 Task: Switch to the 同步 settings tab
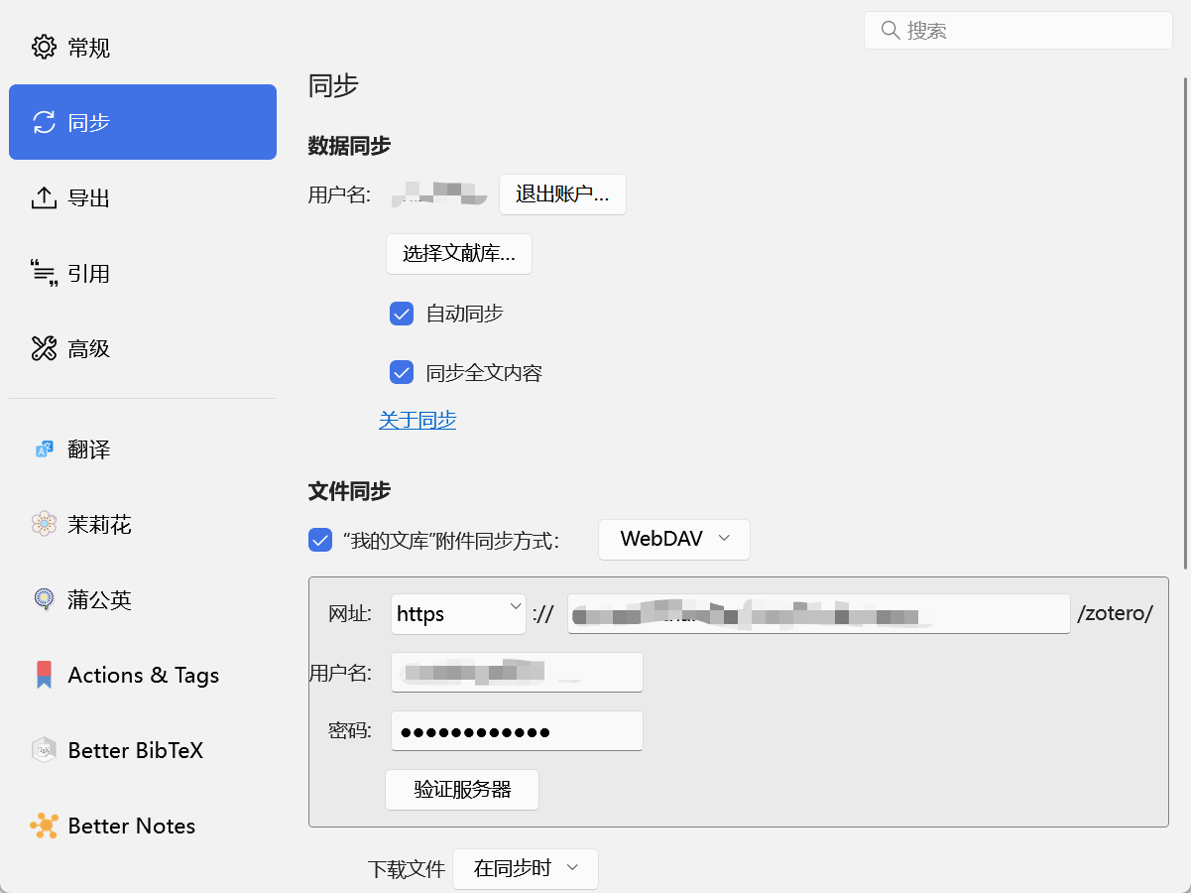(x=143, y=122)
